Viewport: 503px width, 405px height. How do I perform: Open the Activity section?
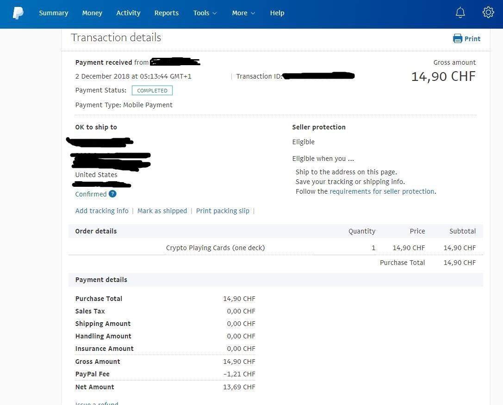(128, 13)
